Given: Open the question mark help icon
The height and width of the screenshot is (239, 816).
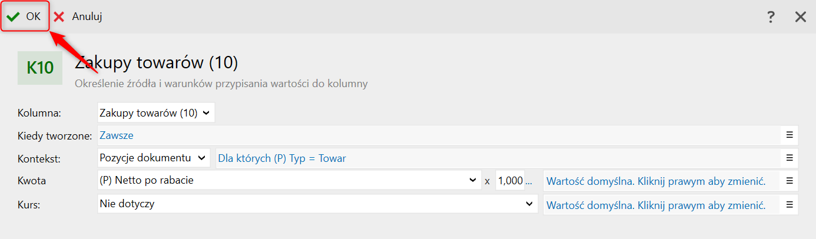Looking at the screenshot, I should tap(771, 17).
